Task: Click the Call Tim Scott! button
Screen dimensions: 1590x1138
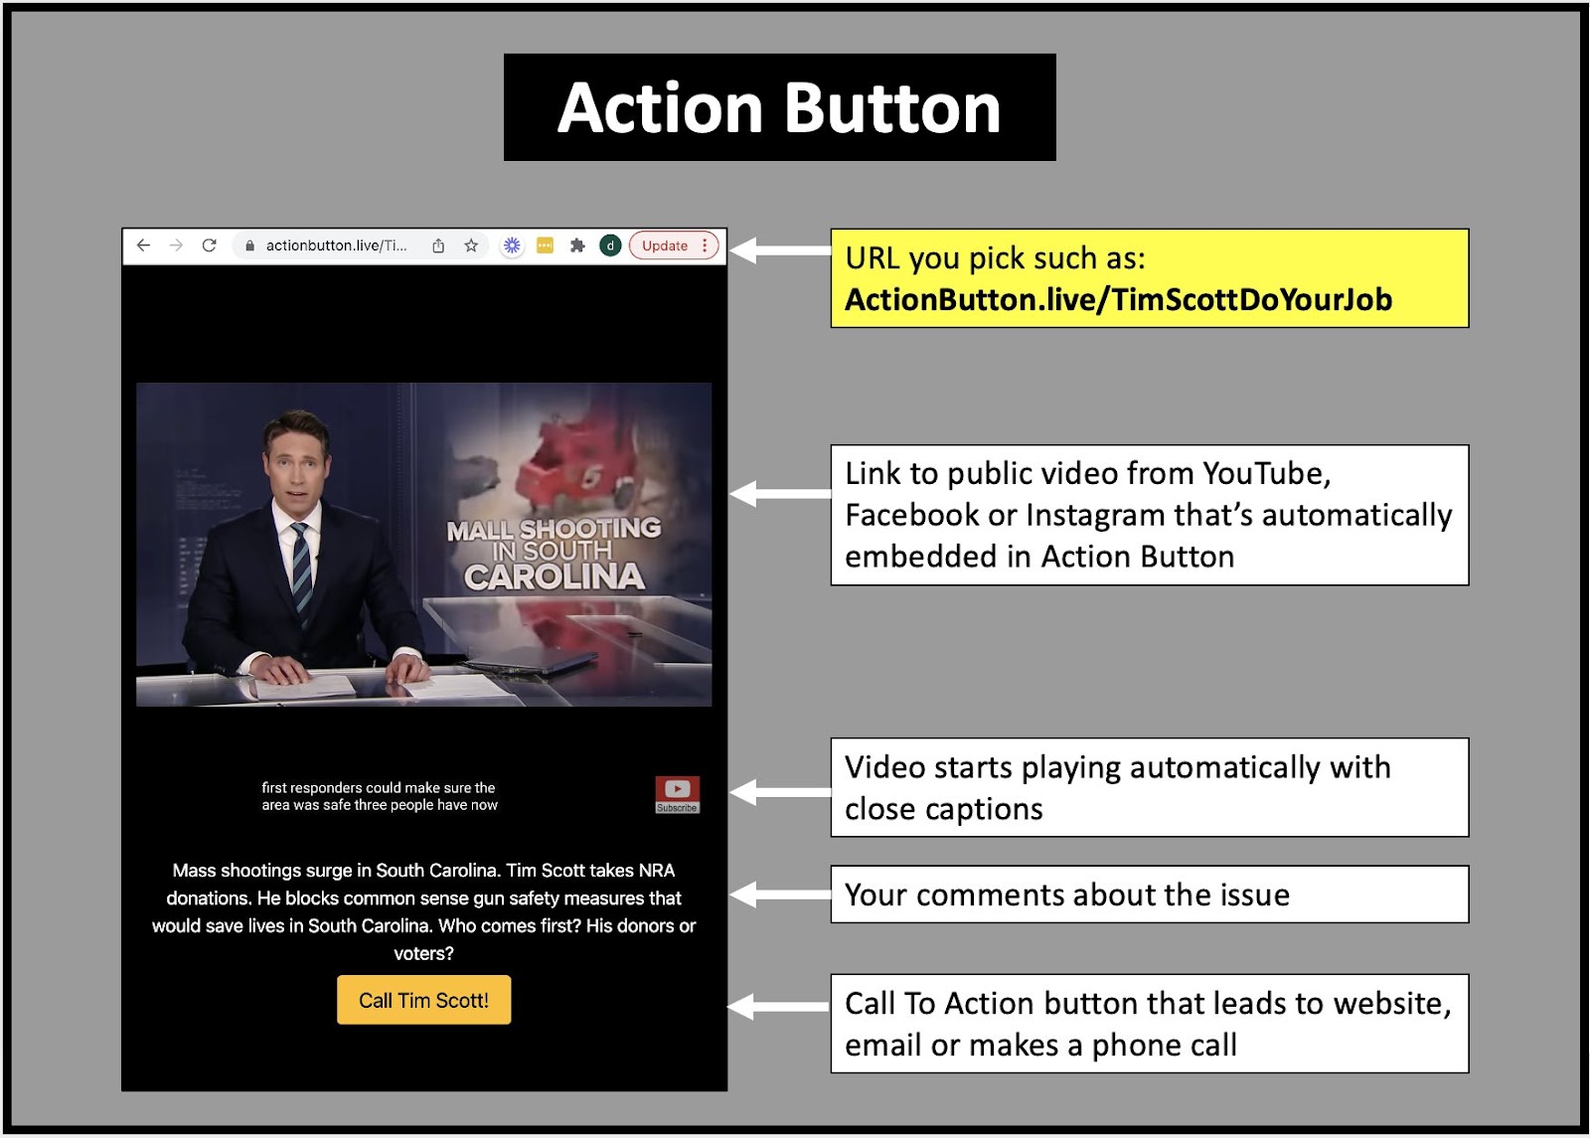Action: click(x=424, y=1000)
